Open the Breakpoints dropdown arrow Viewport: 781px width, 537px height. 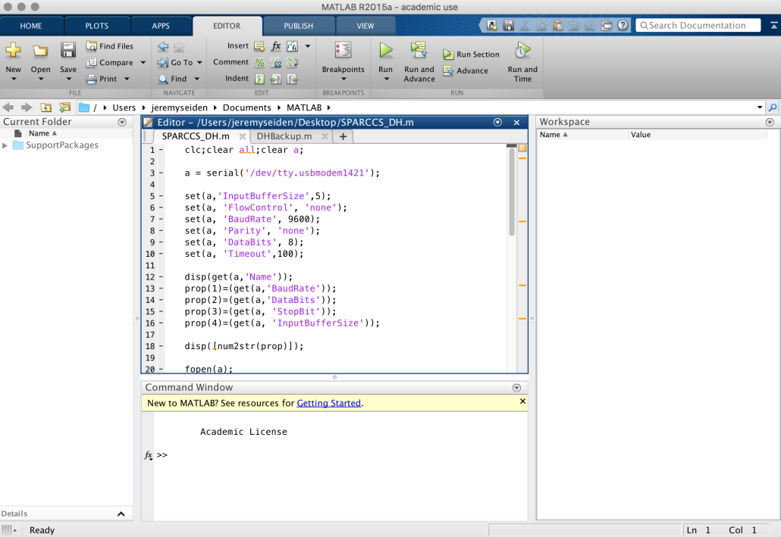[x=343, y=79]
